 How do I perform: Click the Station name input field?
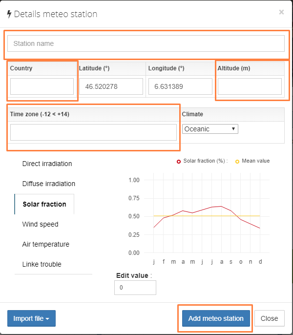coord(146,43)
